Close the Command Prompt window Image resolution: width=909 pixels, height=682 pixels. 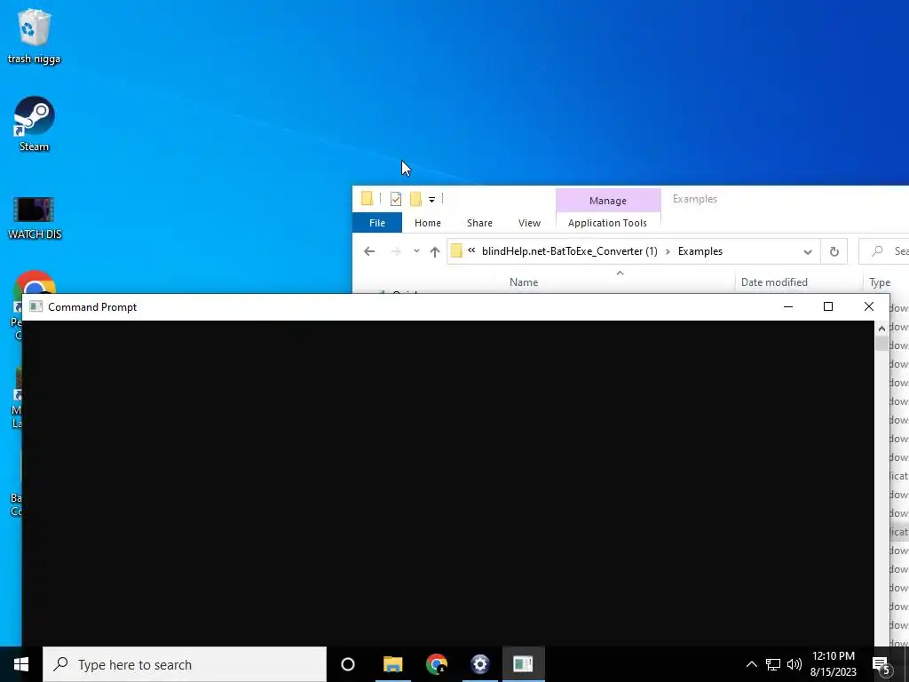point(868,306)
